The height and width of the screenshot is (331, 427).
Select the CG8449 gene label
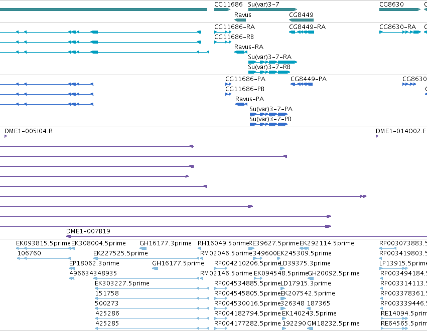(x=301, y=15)
